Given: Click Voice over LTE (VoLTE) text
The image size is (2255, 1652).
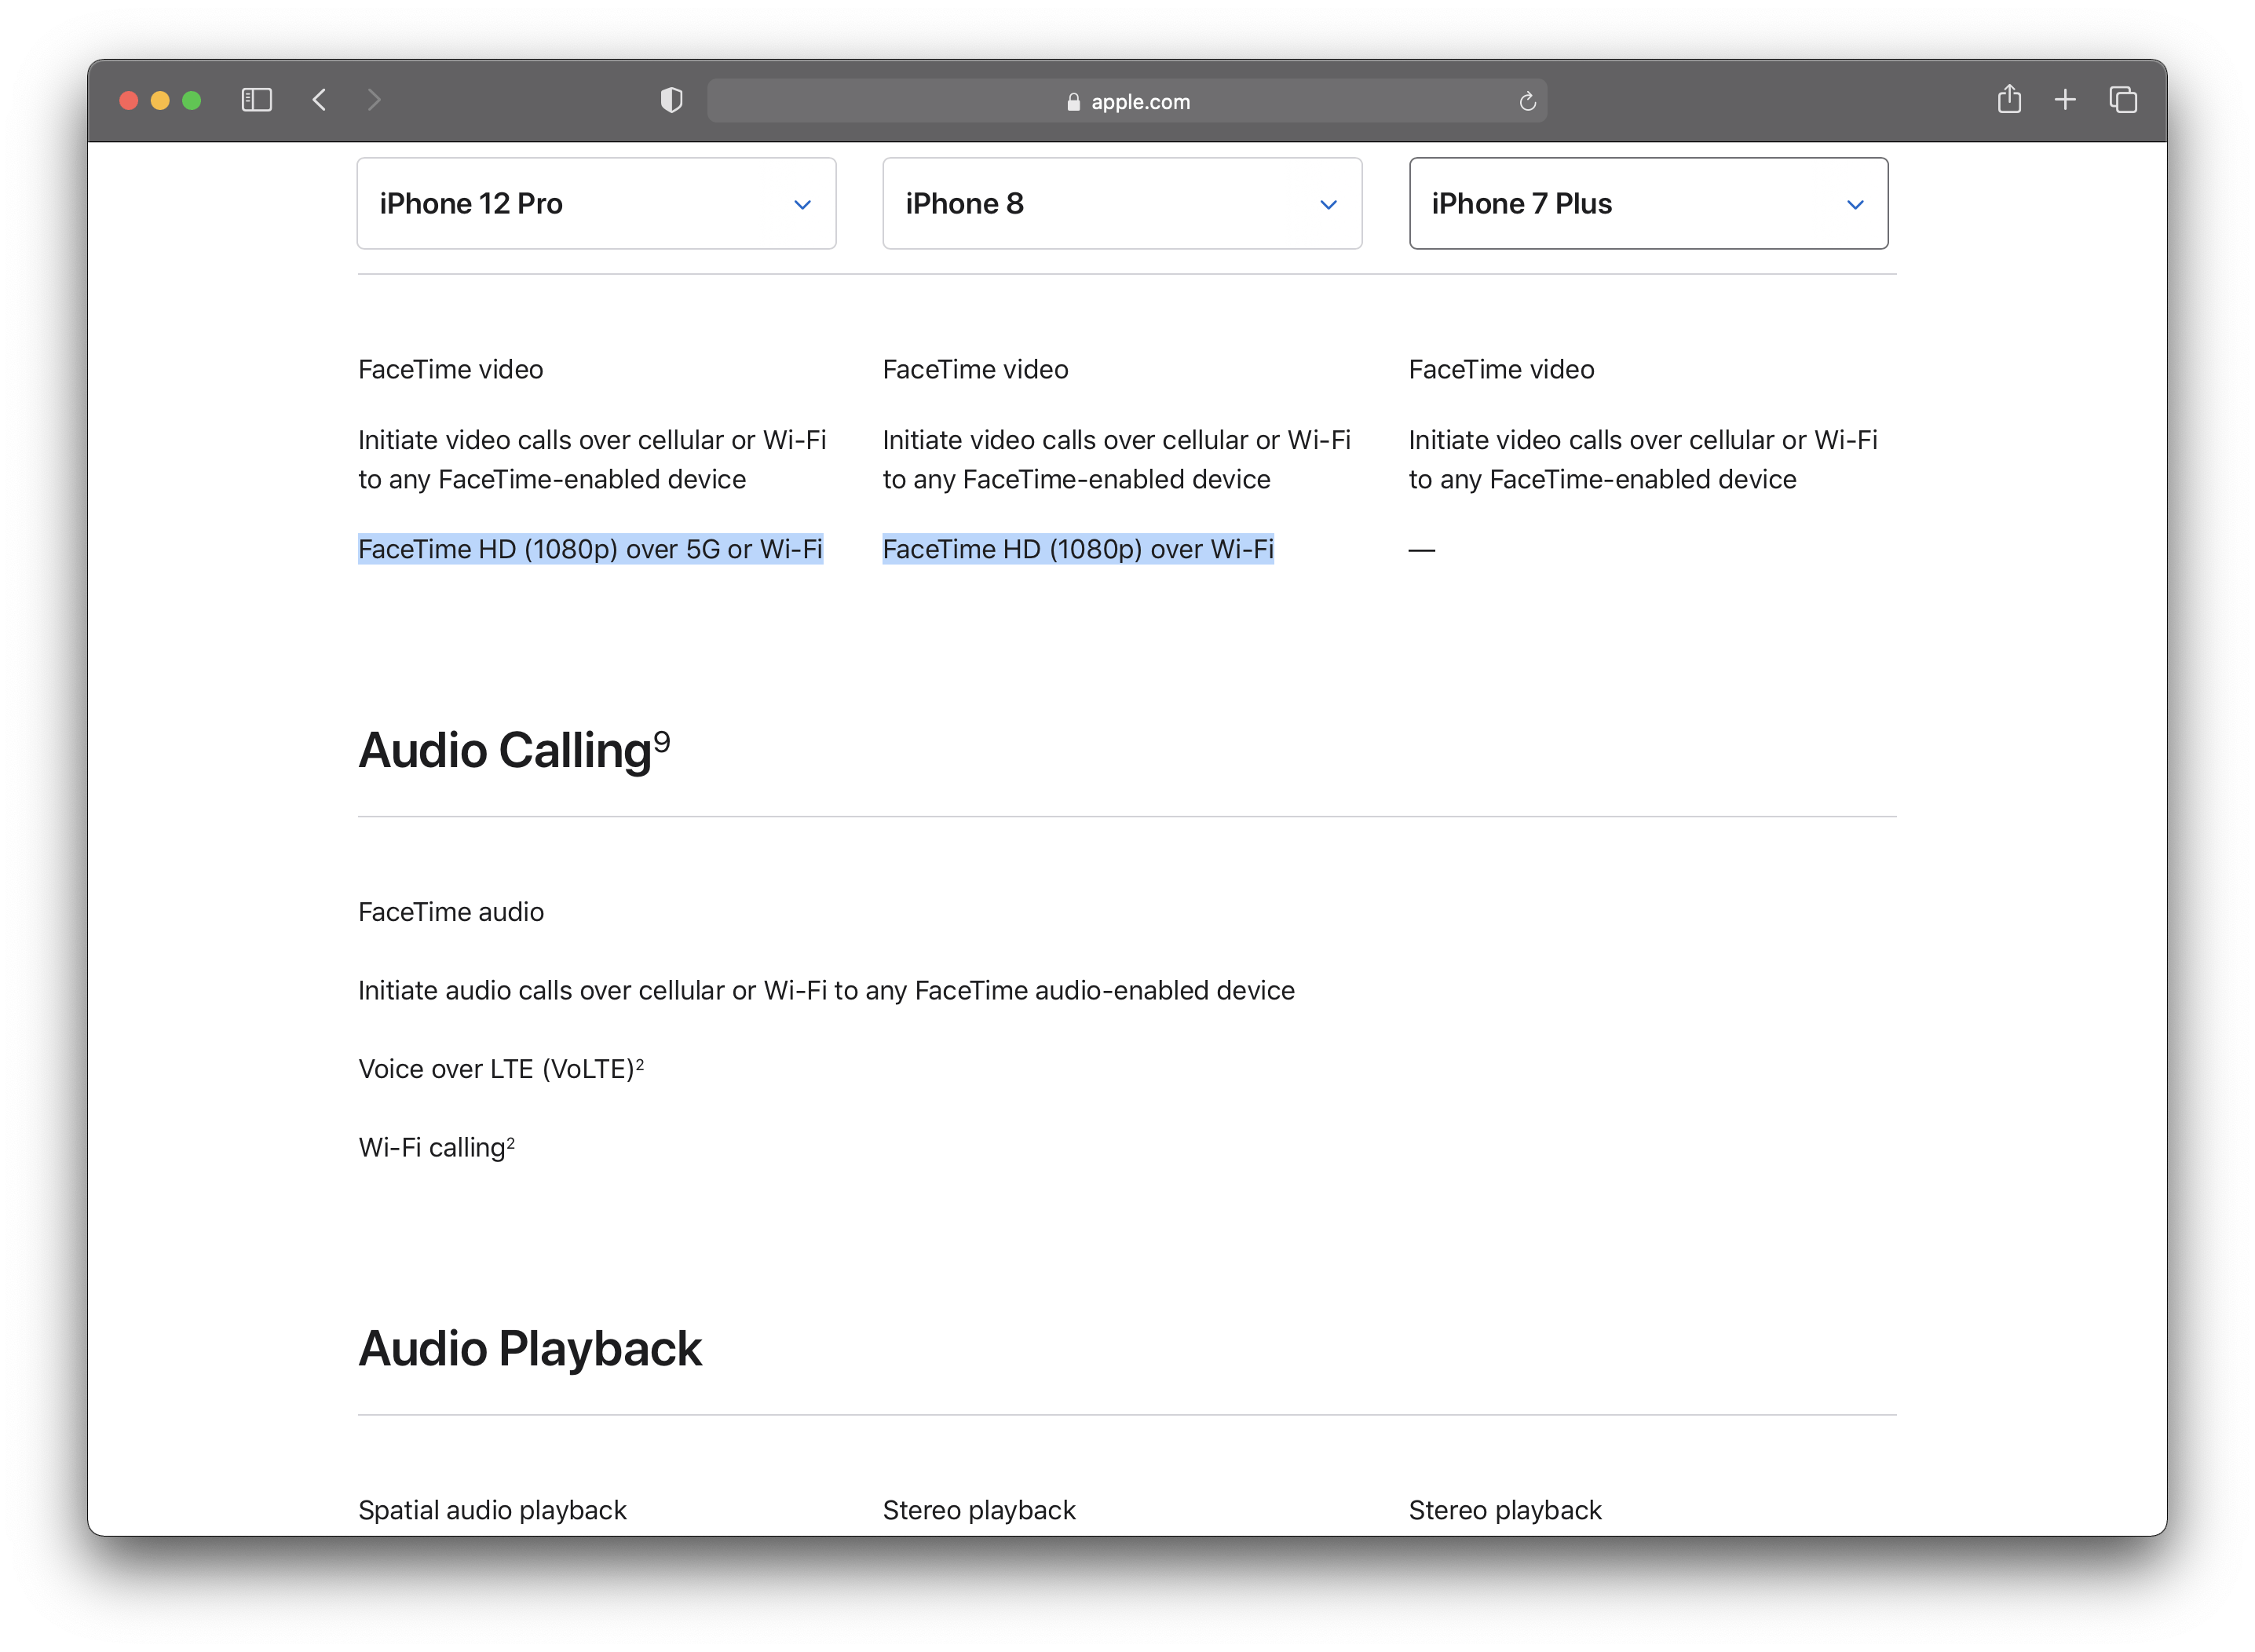Looking at the screenshot, I should [x=496, y=1069].
